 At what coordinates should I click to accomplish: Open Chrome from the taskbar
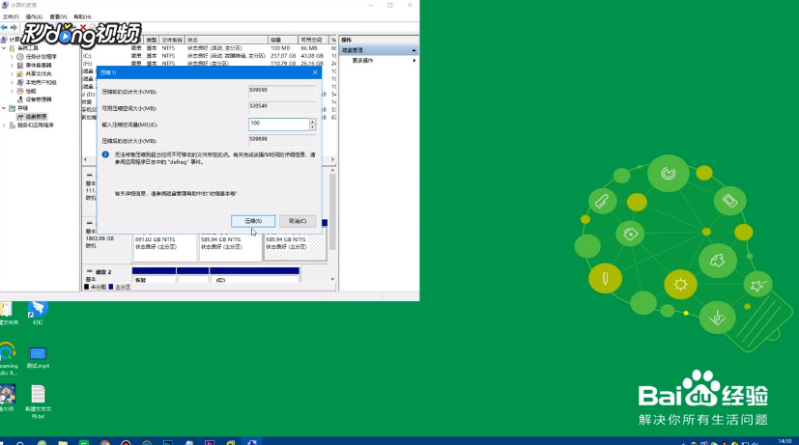pos(104,442)
